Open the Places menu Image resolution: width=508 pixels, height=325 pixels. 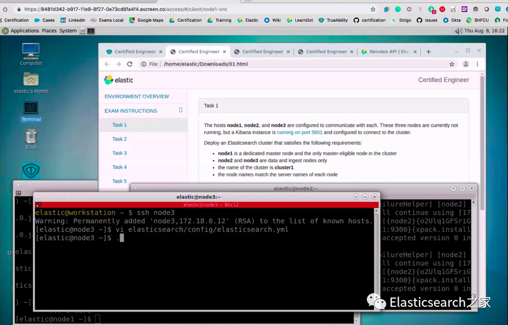point(49,31)
